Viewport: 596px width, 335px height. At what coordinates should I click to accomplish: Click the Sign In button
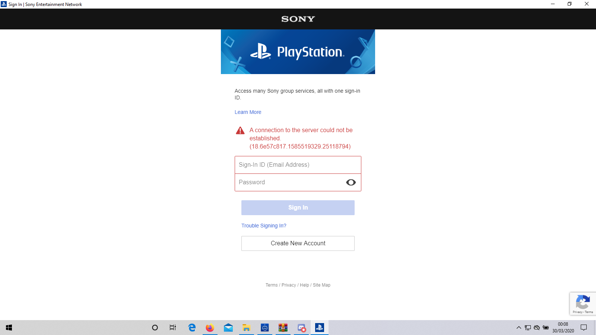(298, 208)
